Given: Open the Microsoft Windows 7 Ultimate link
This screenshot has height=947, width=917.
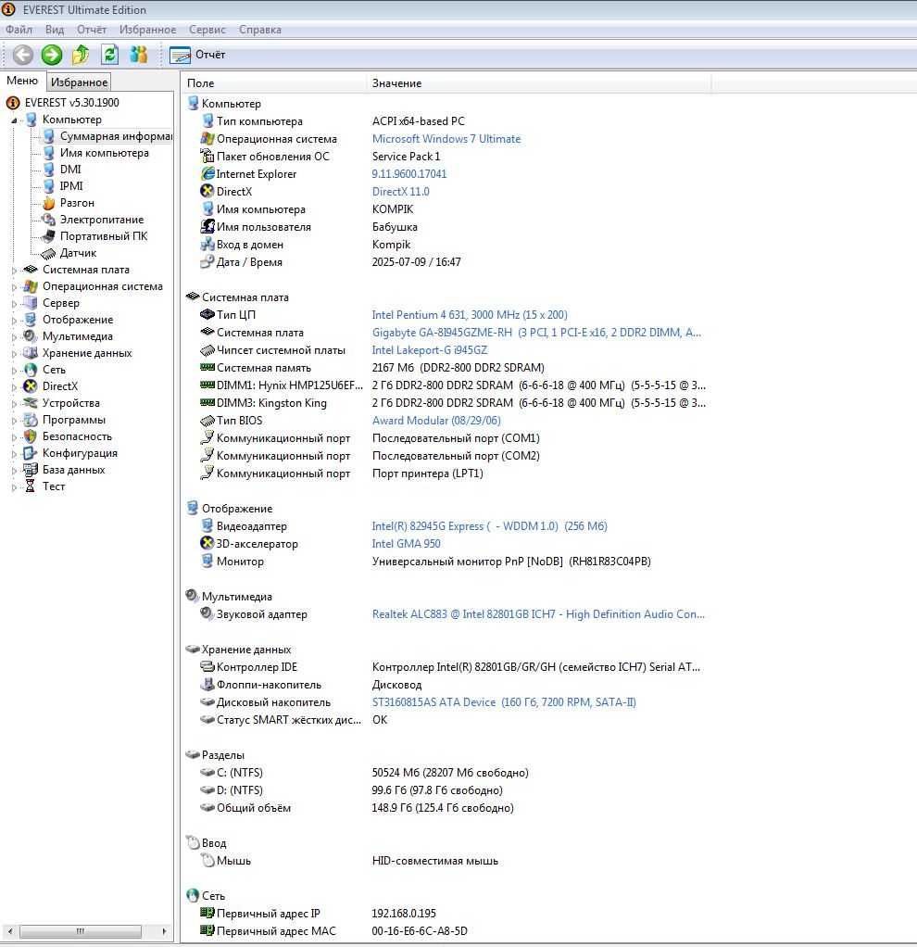Looking at the screenshot, I should pos(446,139).
